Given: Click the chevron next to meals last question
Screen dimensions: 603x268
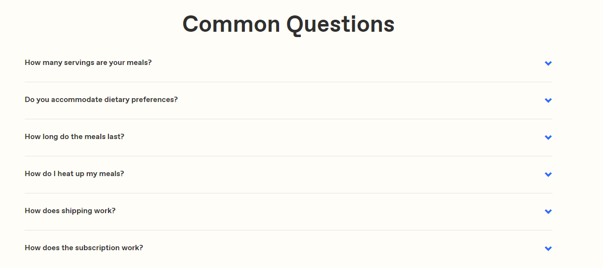Looking at the screenshot, I should pos(548,138).
